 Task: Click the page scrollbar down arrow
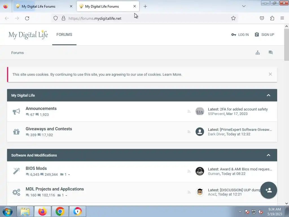pos(287,203)
